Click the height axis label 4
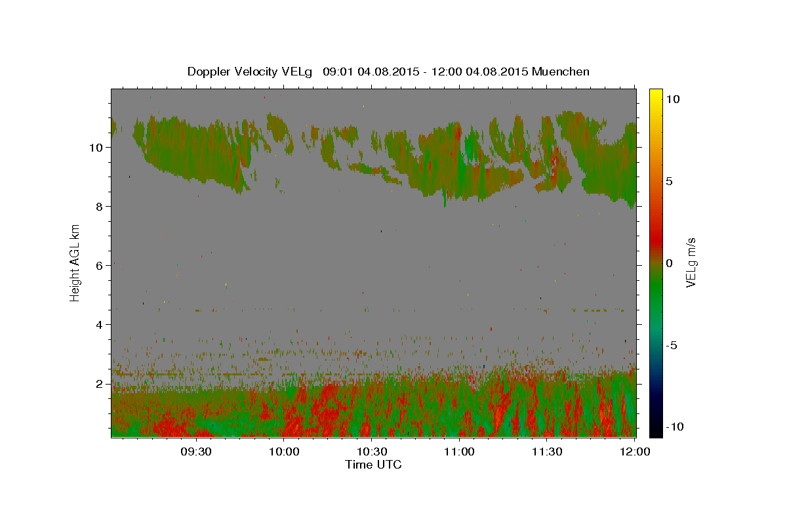The width and height of the screenshot is (787, 525). (99, 324)
